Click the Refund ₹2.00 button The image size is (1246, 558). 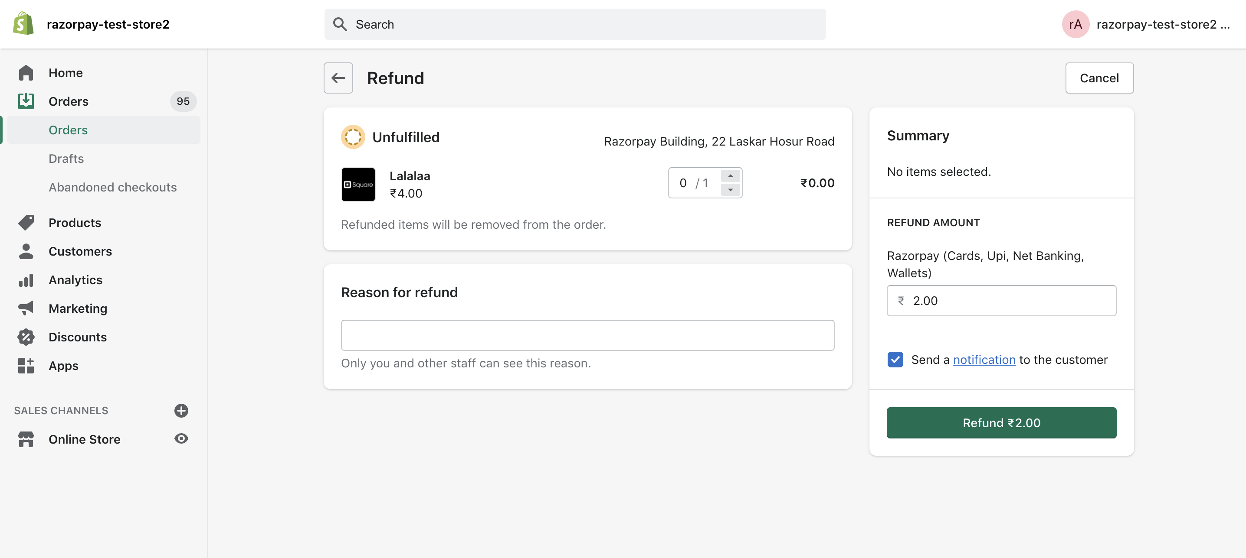(1001, 423)
